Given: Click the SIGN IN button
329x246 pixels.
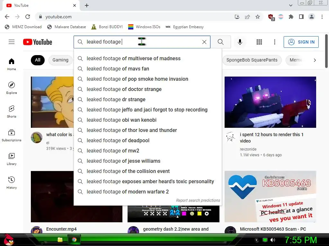Looking at the screenshot, I should 301,42.
